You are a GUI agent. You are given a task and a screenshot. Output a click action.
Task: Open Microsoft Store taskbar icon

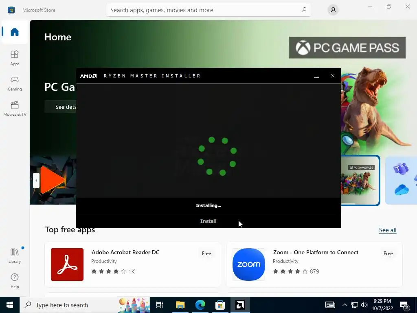[220, 305]
